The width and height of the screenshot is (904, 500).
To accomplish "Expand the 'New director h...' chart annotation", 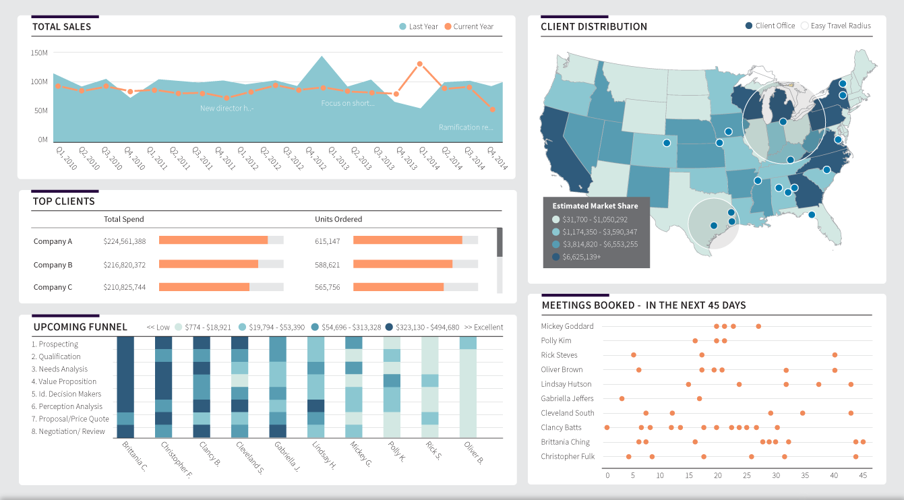I will [227, 108].
